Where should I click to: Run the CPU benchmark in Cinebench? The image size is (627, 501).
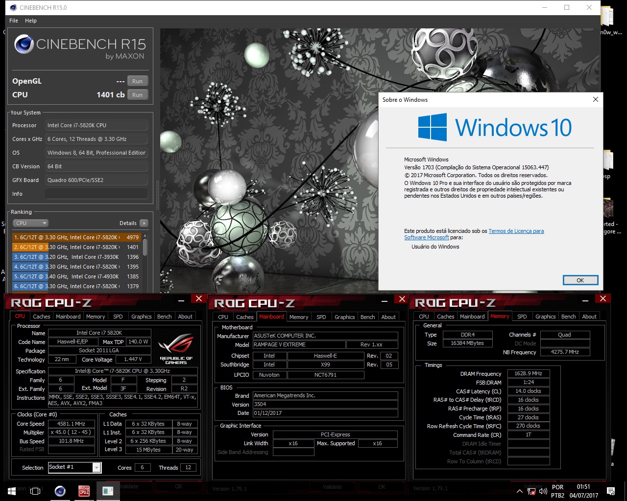(138, 95)
